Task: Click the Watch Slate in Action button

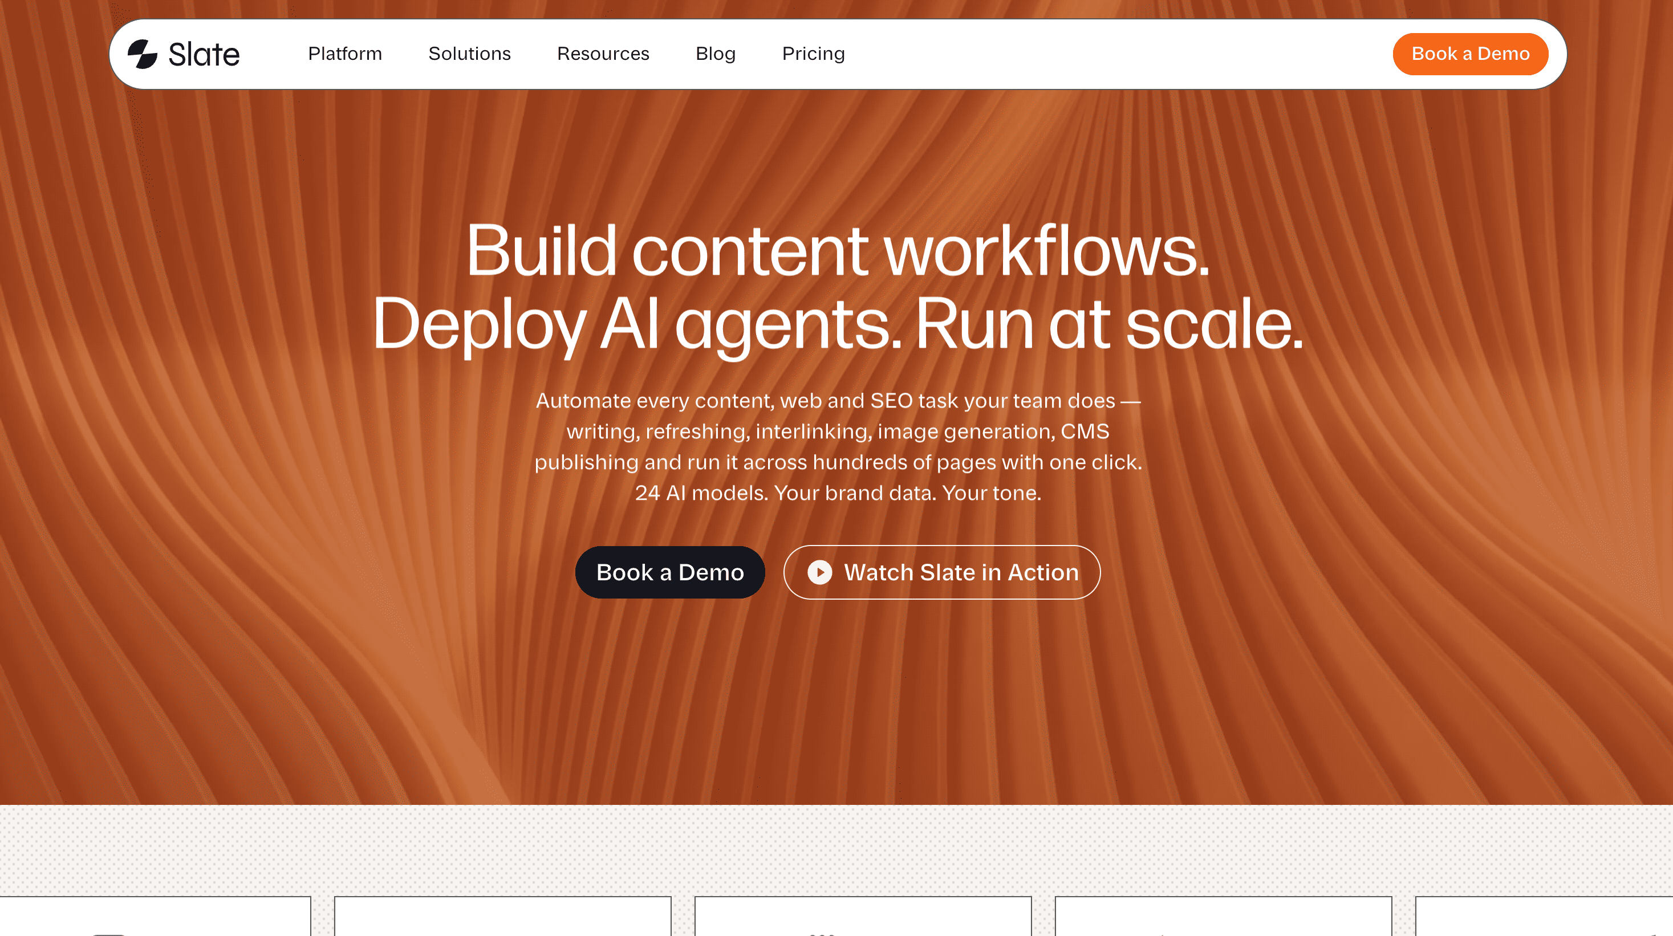Action: 942,572
